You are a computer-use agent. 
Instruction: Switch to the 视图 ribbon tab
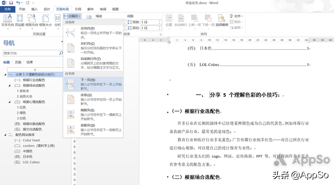point(115,9)
